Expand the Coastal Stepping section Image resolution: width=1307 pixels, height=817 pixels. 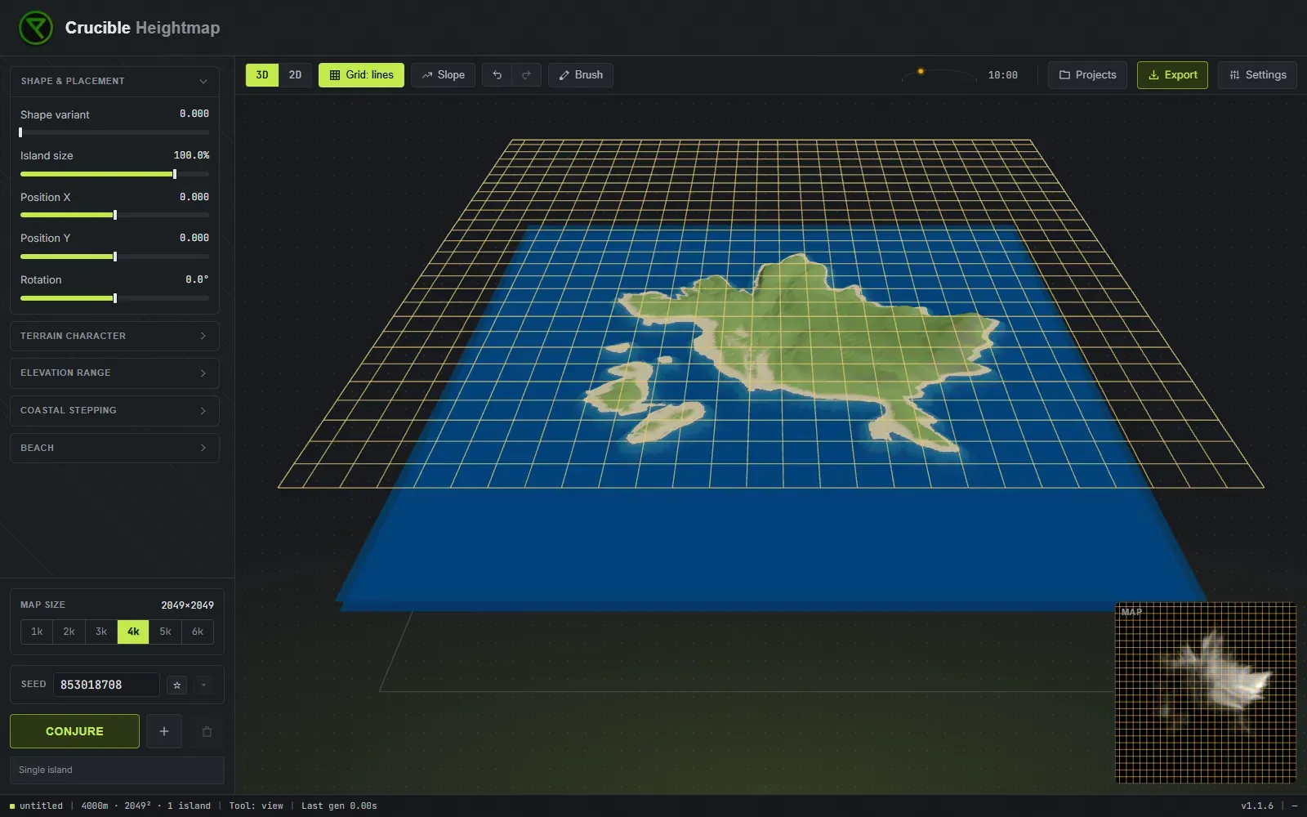click(114, 410)
